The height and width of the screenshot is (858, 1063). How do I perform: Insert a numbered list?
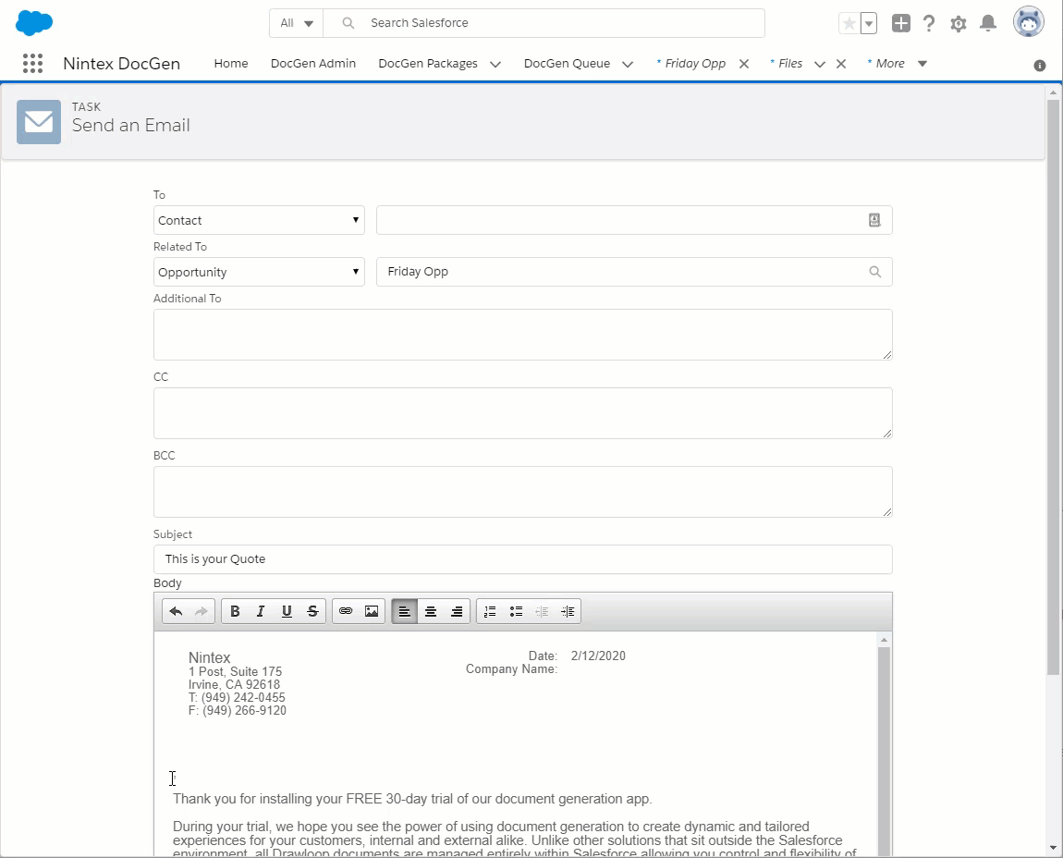point(490,611)
